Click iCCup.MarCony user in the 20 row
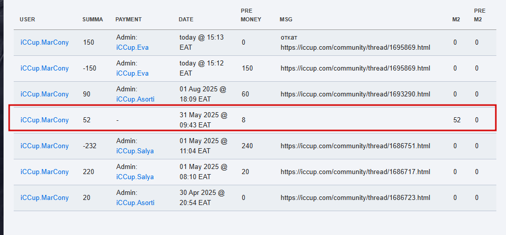Image resolution: width=506 pixels, height=235 pixels. 45,197
